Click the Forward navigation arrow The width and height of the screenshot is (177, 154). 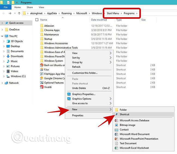(10, 13)
